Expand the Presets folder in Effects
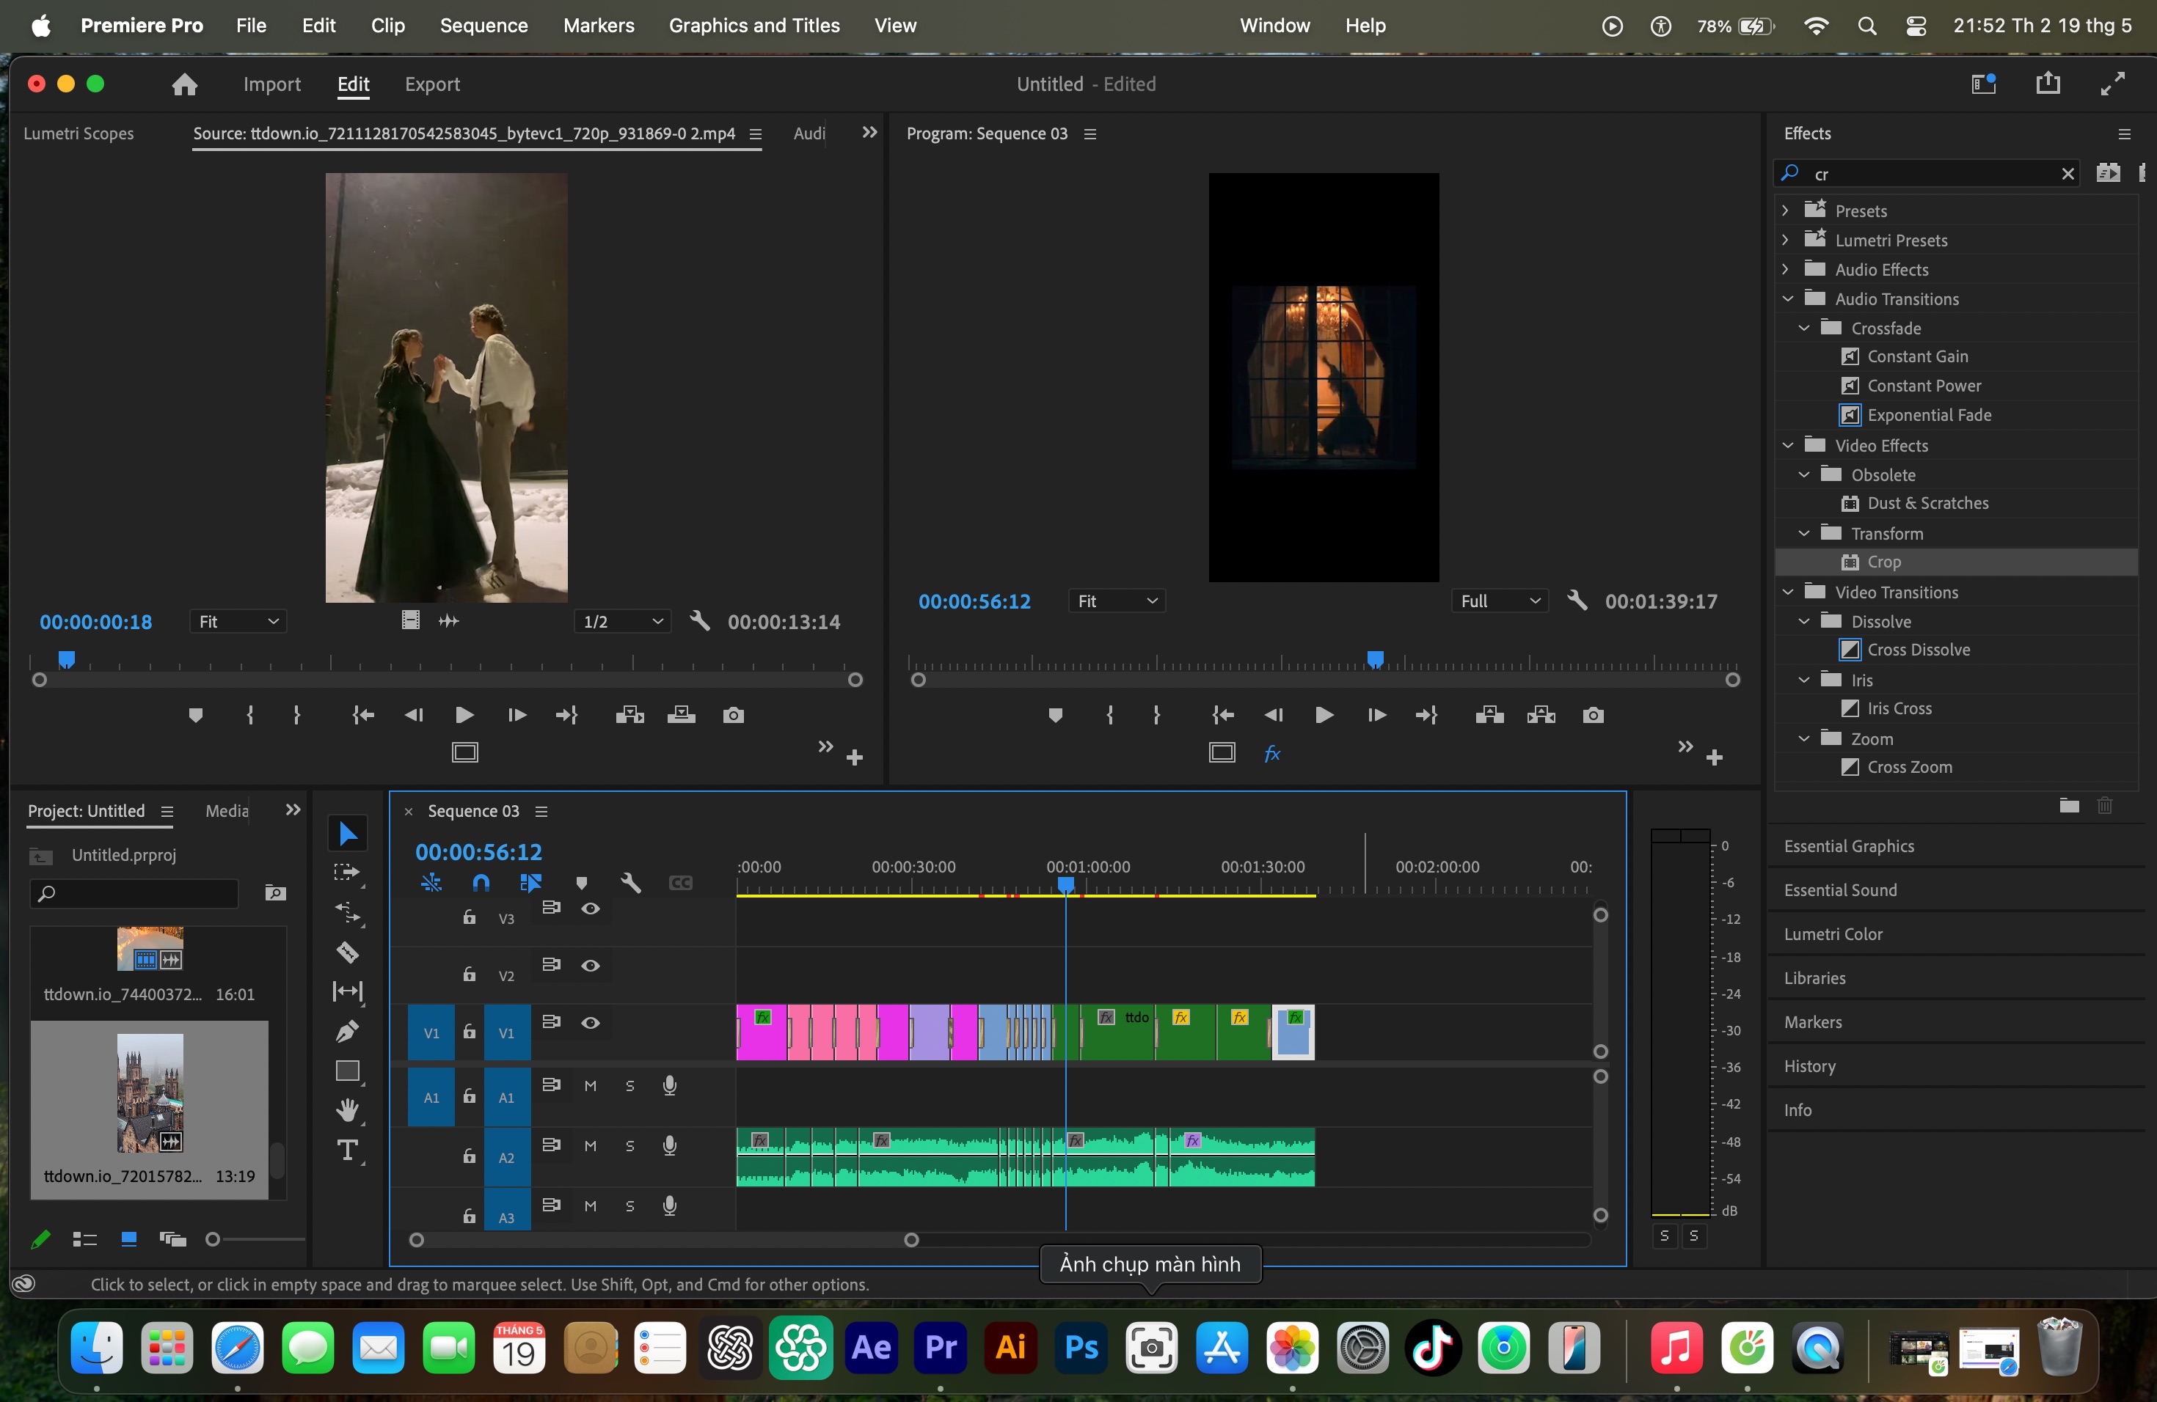Screen dimensions: 2157x1402 (1786, 210)
